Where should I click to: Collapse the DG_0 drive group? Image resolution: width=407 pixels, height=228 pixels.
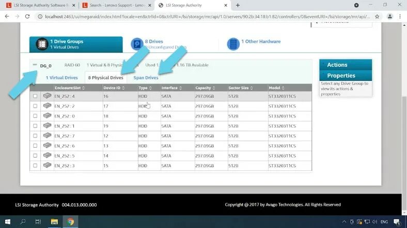pyautogui.click(x=35, y=65)
